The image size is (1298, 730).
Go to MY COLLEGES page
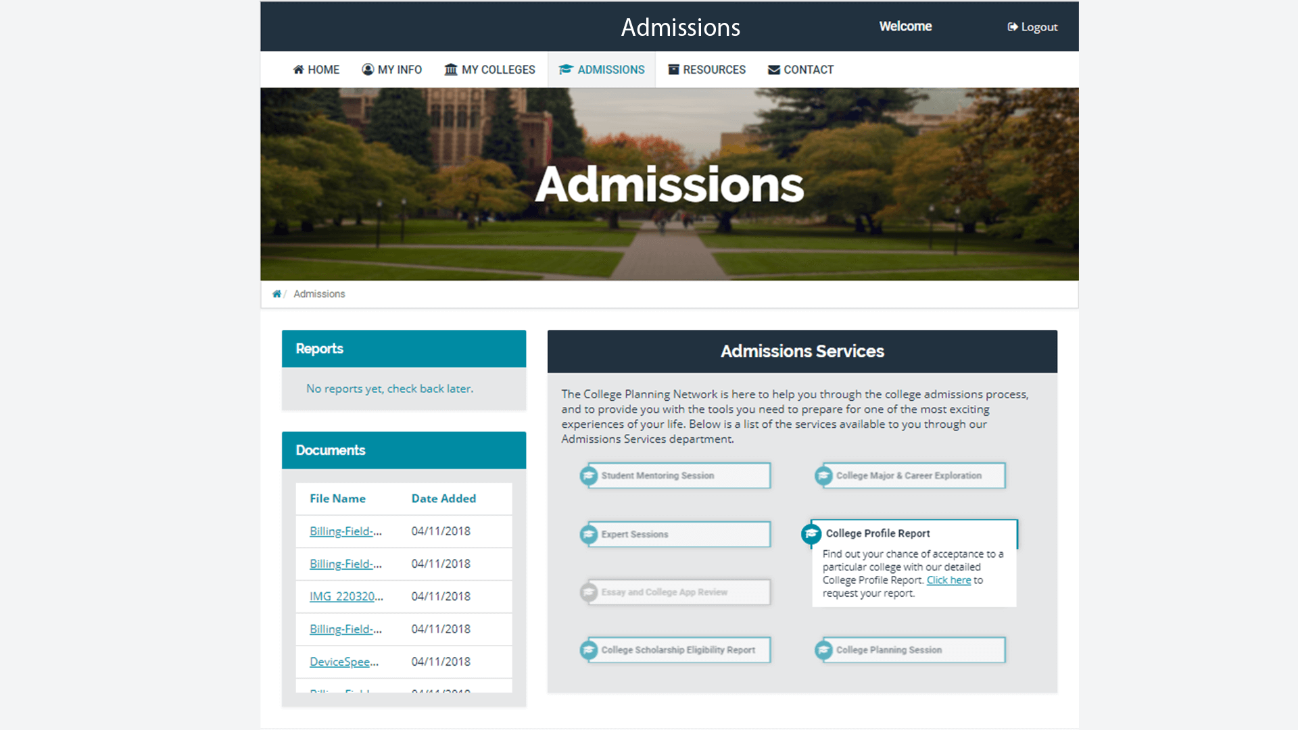click(x=489, y=70)
